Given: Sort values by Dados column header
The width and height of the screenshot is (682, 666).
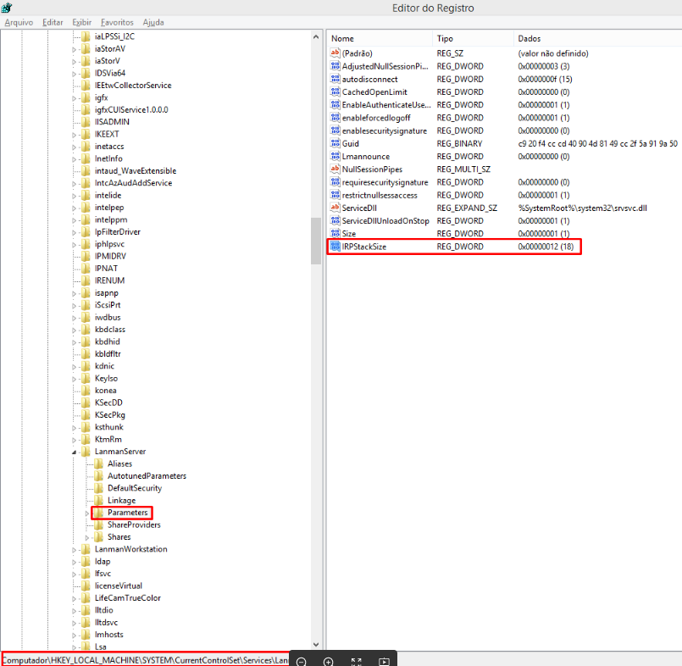Looking at the screenshot, I should coord(597,38).
